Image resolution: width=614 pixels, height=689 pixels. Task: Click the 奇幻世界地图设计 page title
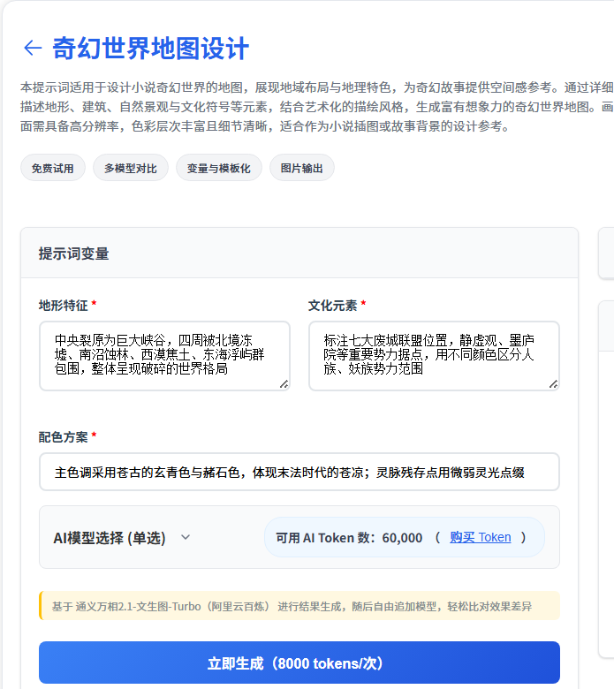(x=150, y=48)
